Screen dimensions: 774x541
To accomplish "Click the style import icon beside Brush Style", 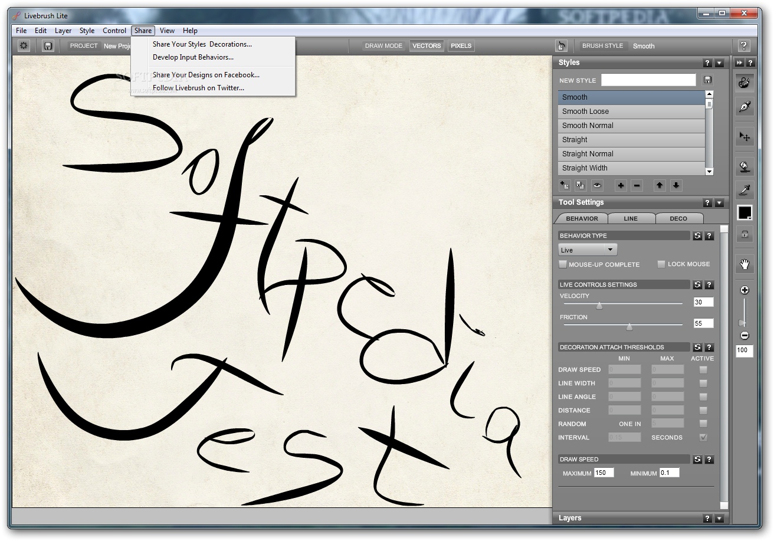I will coord(561,45).
